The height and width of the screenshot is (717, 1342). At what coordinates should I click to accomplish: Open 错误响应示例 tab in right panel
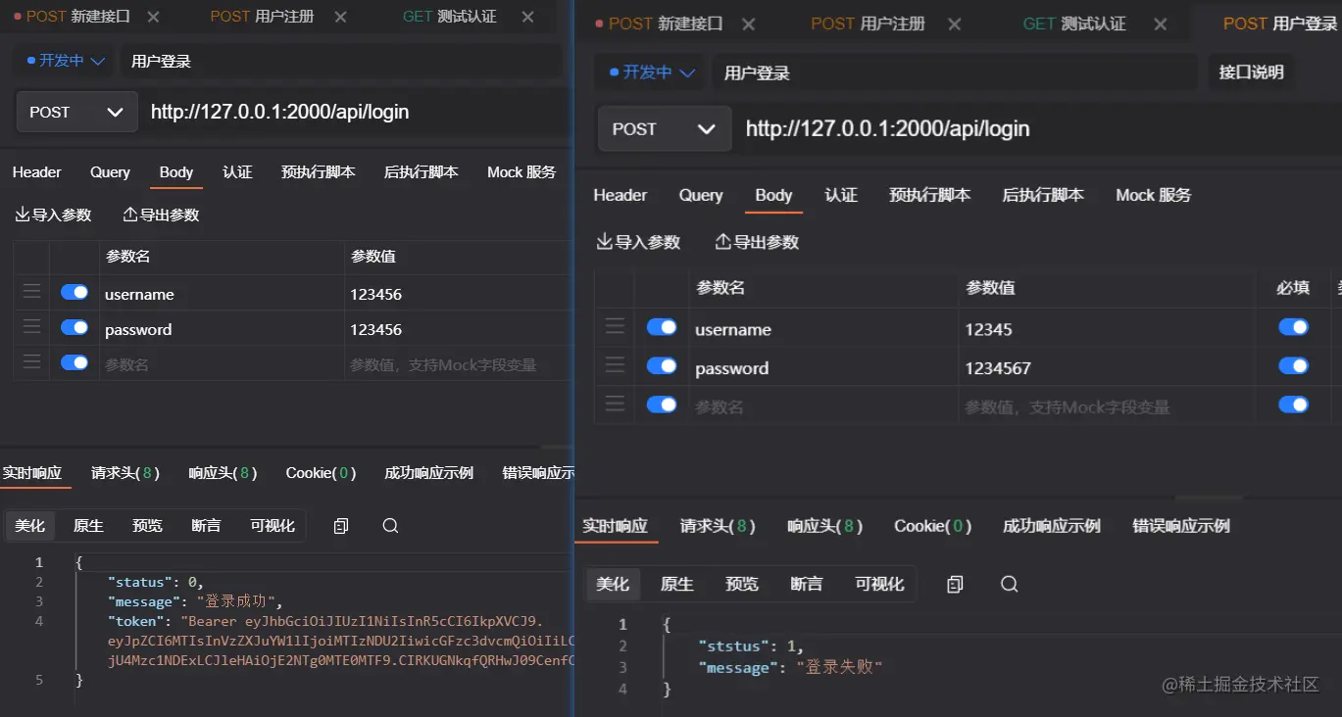(1180, 526)
